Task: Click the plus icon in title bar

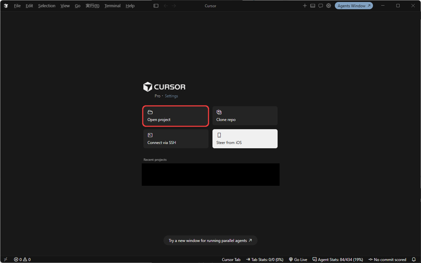Action: point(305,6)
